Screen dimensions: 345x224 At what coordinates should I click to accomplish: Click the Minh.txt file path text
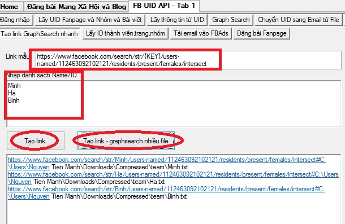pos(120,167)
